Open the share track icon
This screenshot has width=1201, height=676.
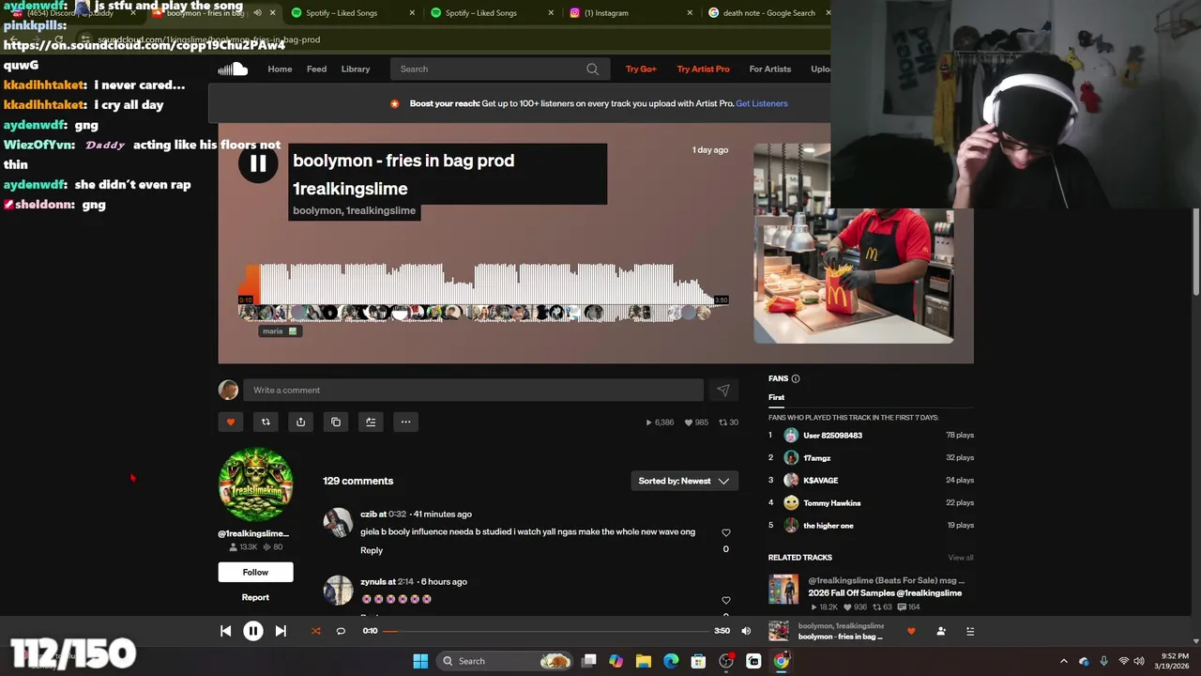(x=300, y=422)
